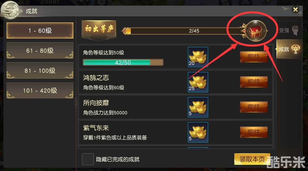
Task: Click 前往 for 角色等级达到50级
Action: coord(254,57)
